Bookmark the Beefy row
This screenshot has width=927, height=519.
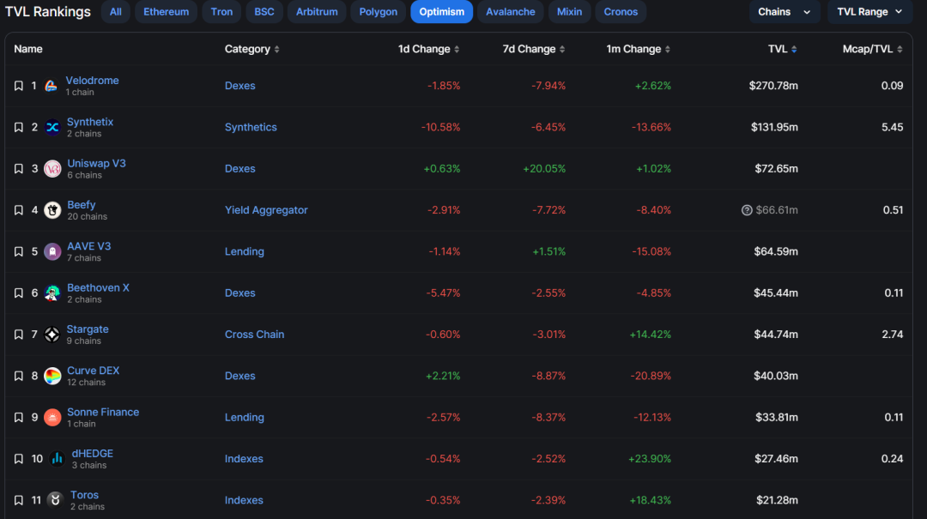coord(18,210)
